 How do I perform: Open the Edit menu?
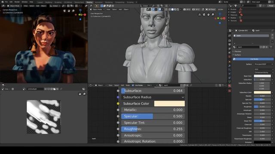[11, 2]
